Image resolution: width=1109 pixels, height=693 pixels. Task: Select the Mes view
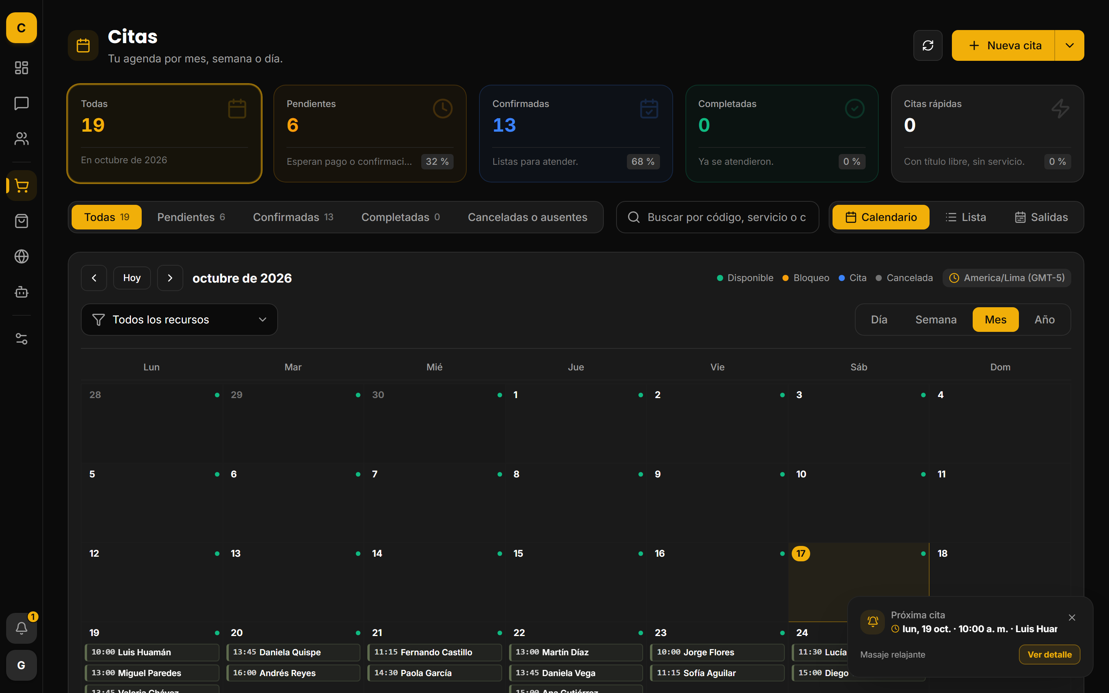point(995,320)
